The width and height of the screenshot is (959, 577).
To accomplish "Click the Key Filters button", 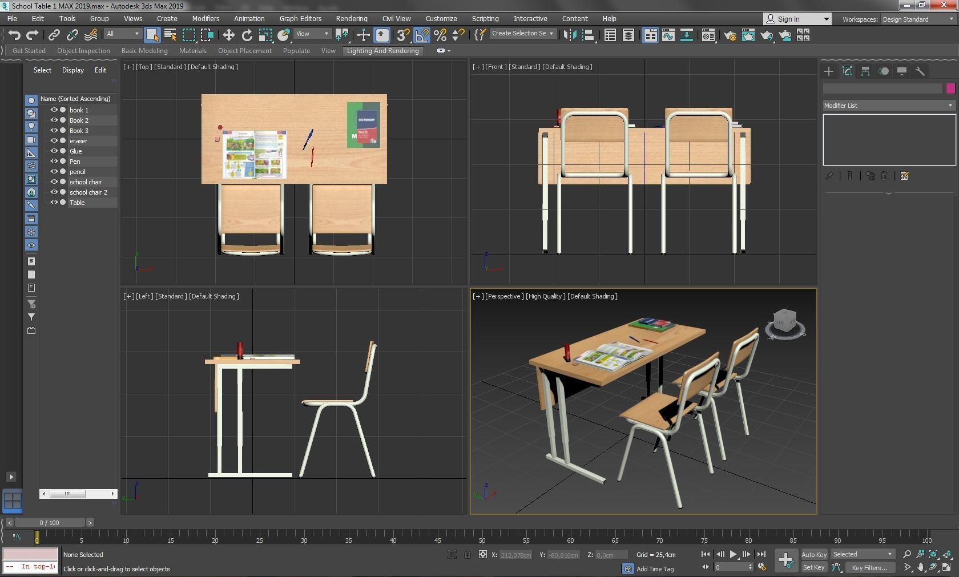I will coord(869,567).
